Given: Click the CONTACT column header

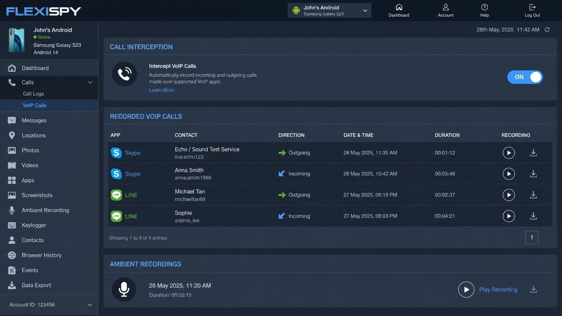Looking at the screenshot, I should [x=186, y=135].
